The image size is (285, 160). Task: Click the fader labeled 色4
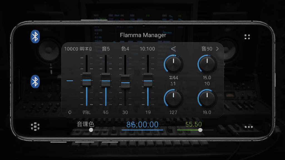tap(125, 81)
